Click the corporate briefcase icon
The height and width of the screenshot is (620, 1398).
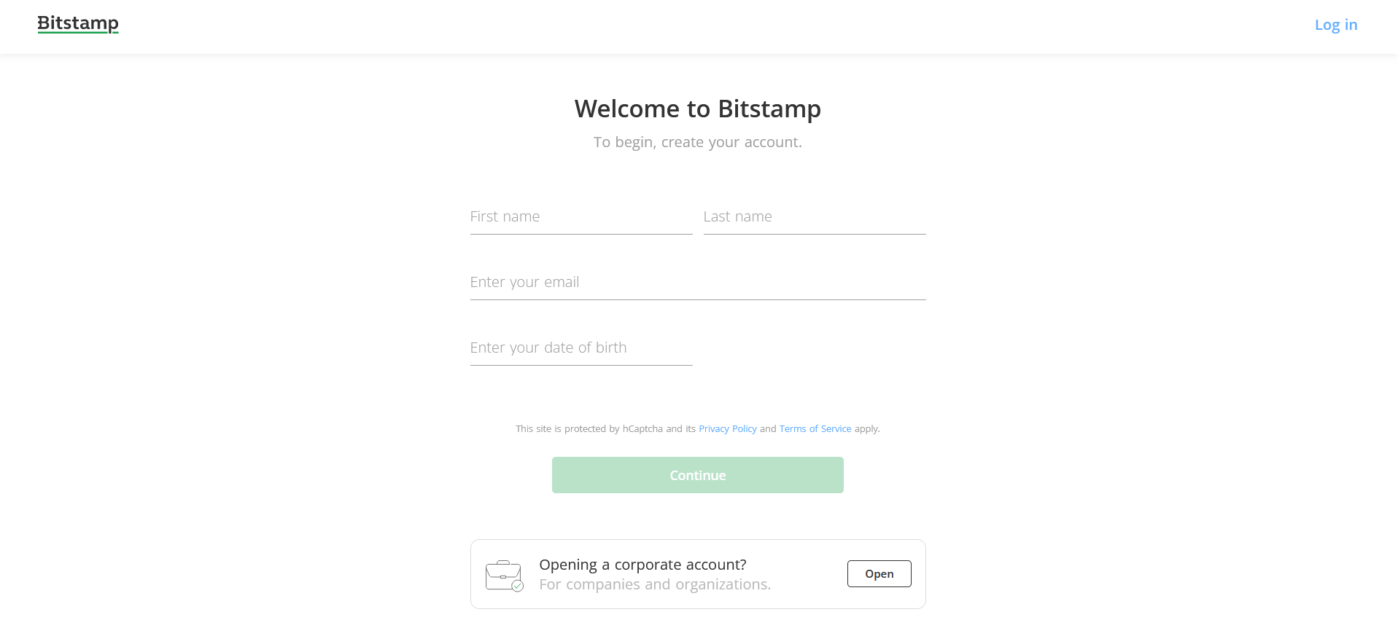tap(502, 574)
